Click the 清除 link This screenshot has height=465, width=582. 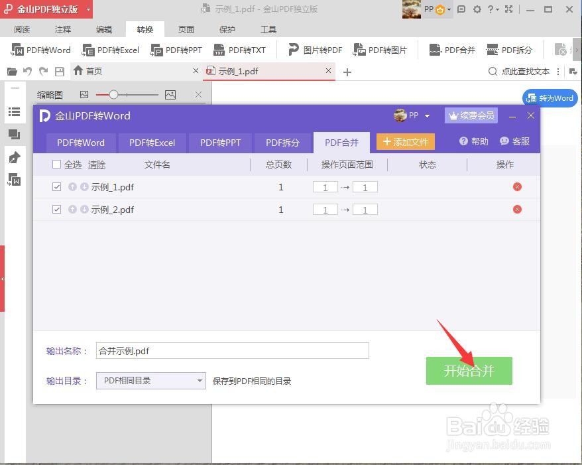click(x=97, y=164)
